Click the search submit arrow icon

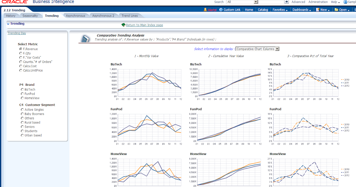287,2
